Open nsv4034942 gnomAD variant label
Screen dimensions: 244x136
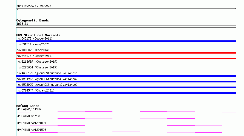pyautogui.click(x=47, y=79)
